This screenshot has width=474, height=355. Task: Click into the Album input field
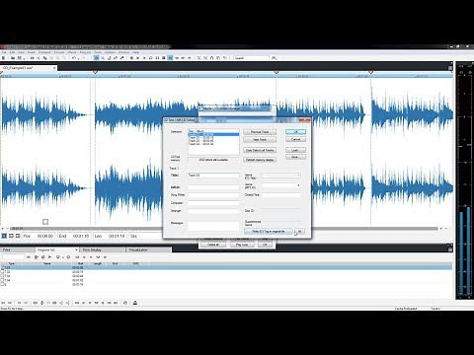pyautogui.click(x=213, y=187)
